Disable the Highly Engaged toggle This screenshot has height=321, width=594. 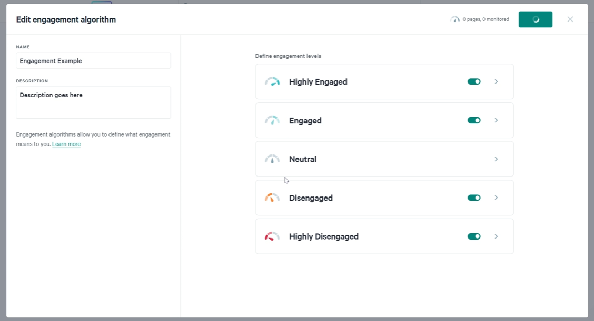[474, 81]
